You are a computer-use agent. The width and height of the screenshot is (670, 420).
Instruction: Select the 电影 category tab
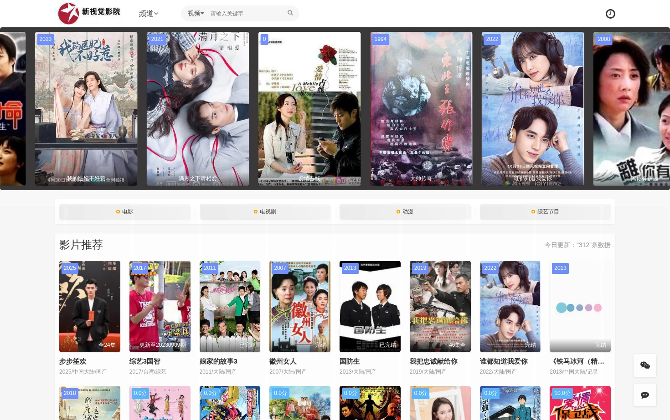[125, 212]
